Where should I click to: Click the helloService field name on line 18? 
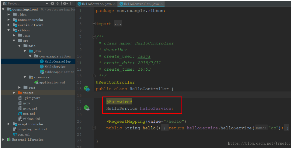pos(155,108)
